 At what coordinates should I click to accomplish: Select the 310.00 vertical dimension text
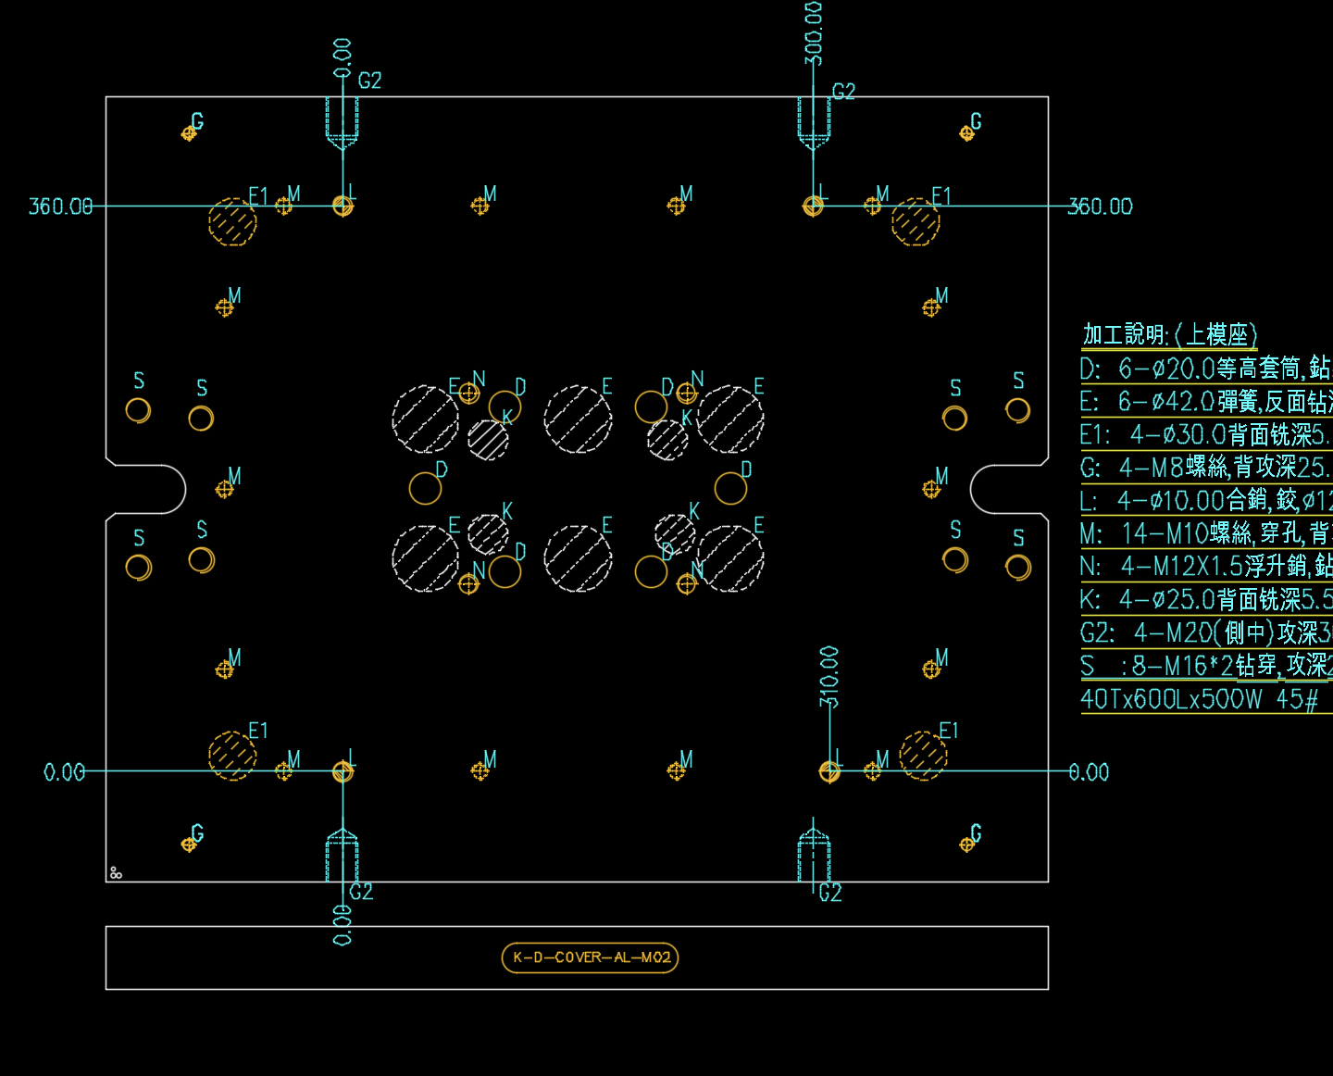click(829, 677)
